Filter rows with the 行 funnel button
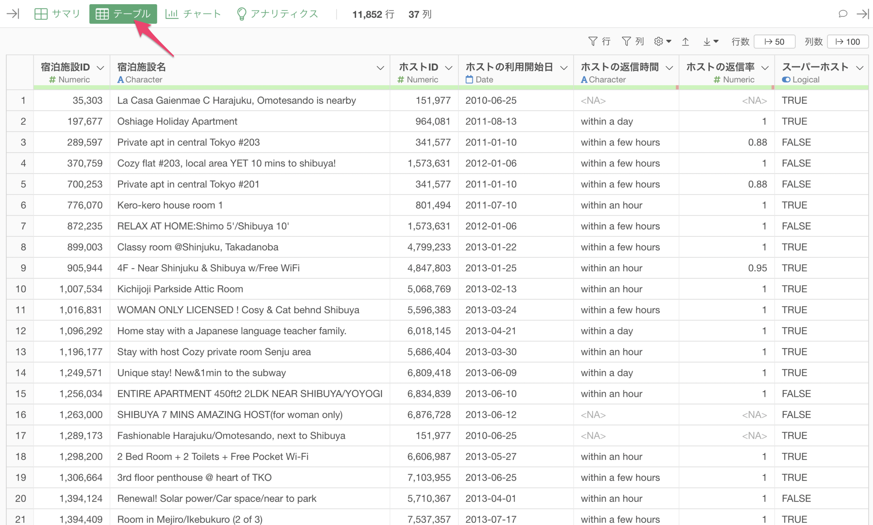Image resolution: width=873 pixels, height=525 pixels. (x=599, y=42)
